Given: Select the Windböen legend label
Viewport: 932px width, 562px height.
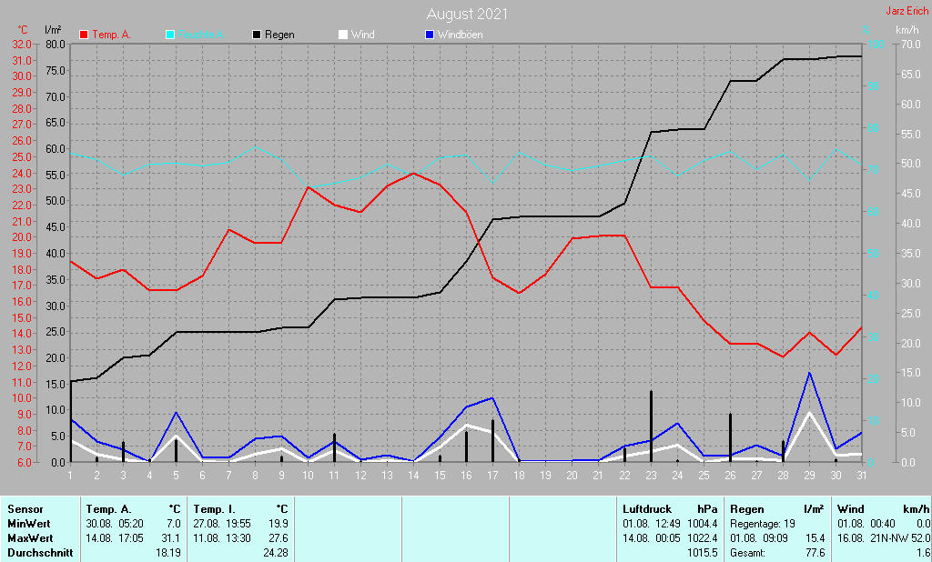Looking at the screenshot, I should [x=460, y=35].
